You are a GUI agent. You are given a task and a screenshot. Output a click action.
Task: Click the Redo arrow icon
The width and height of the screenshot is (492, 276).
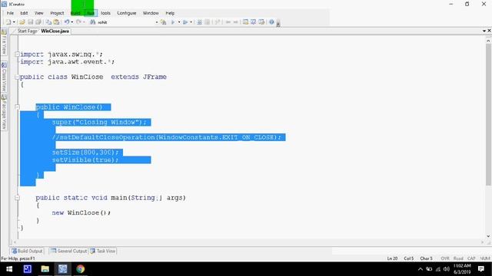click(78, 22)
